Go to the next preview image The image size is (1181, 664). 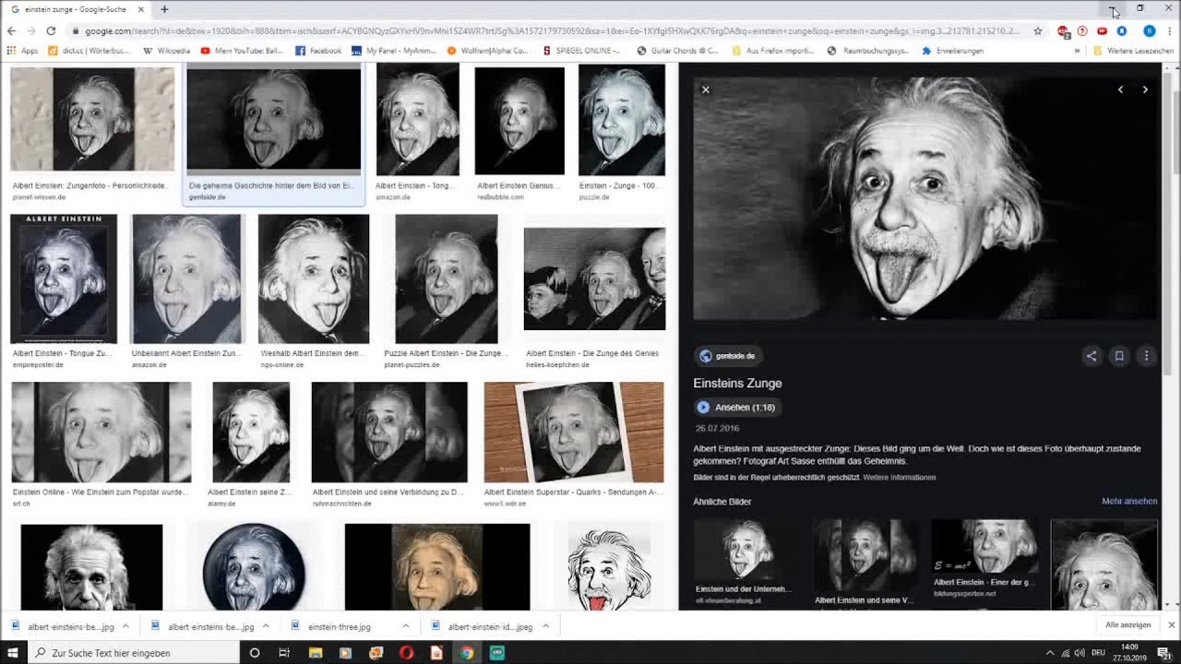[x=1145, y=89]
